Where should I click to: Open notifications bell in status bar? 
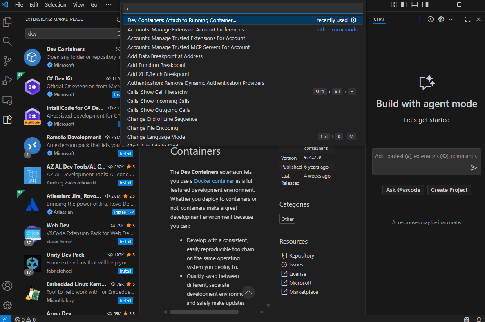[479, 319]
